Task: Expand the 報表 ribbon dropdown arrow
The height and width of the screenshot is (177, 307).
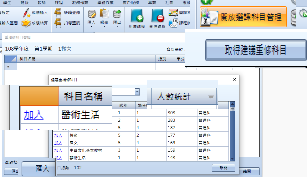Action: point(104,26)
